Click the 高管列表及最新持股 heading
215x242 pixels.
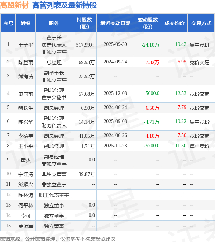tap(64, 5)
